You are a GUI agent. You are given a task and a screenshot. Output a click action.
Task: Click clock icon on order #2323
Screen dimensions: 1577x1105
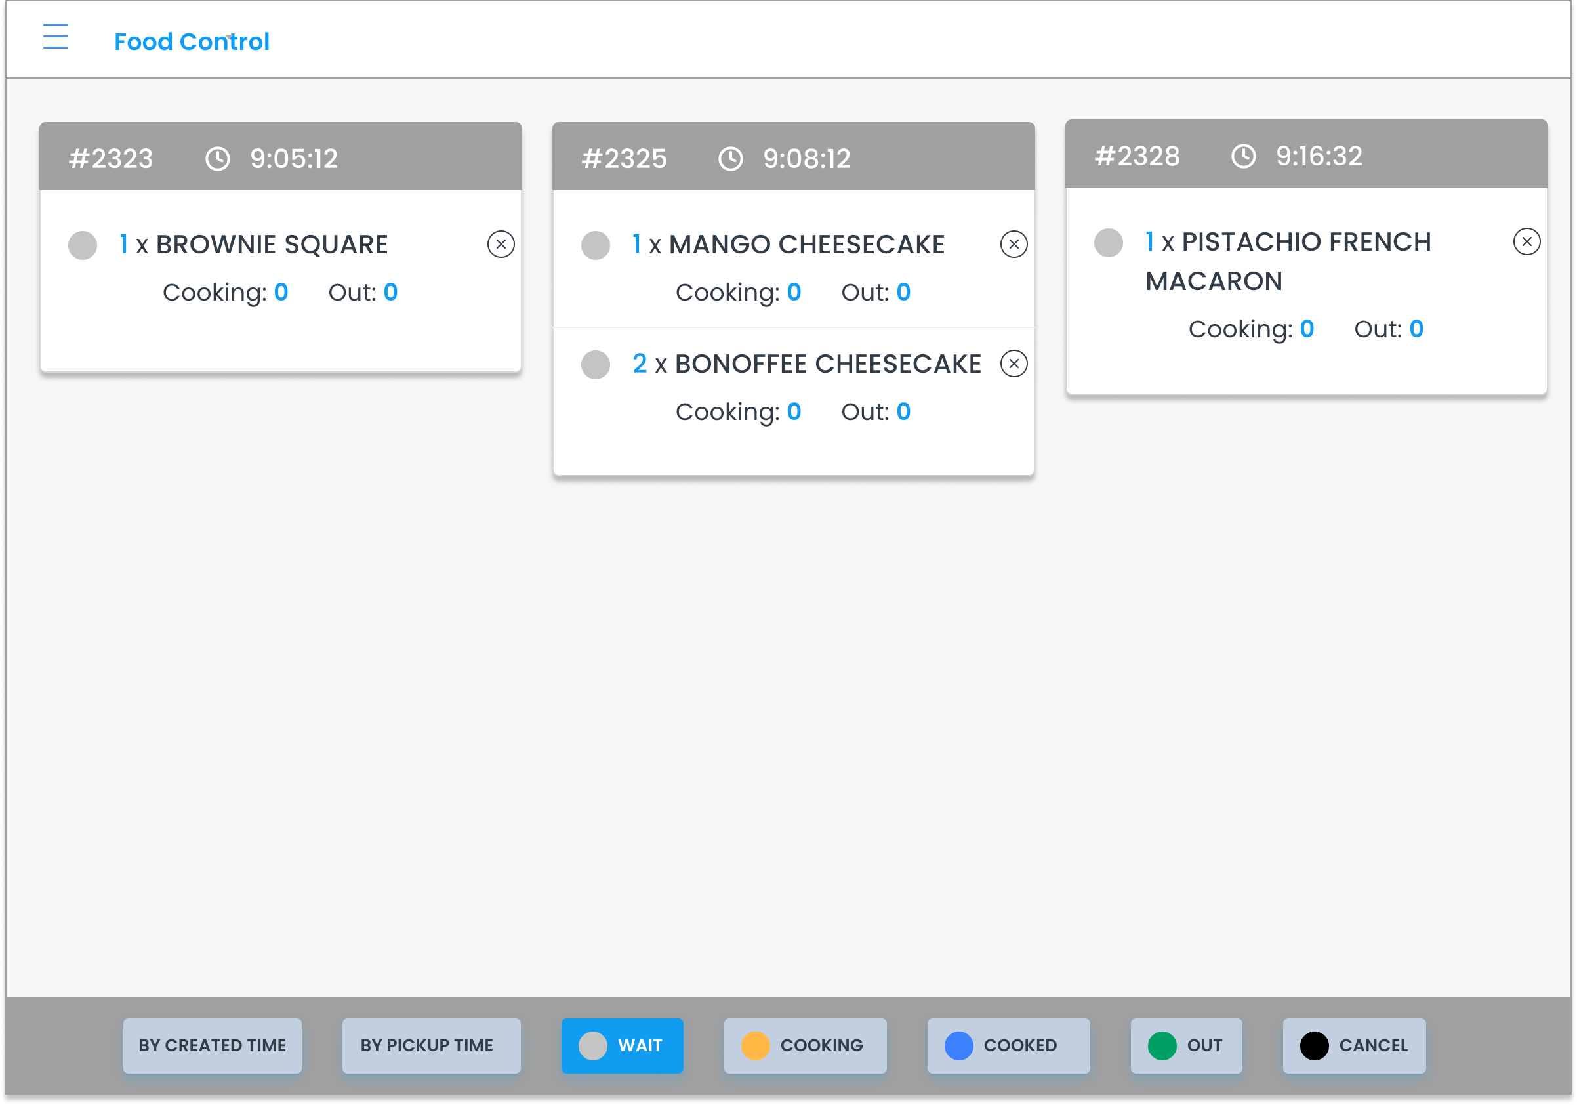coord(218,159)
